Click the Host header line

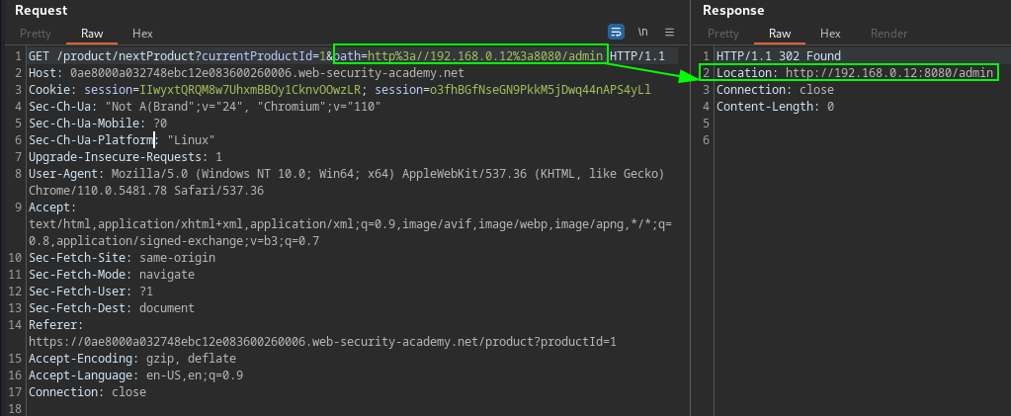[x=246, y=73]
